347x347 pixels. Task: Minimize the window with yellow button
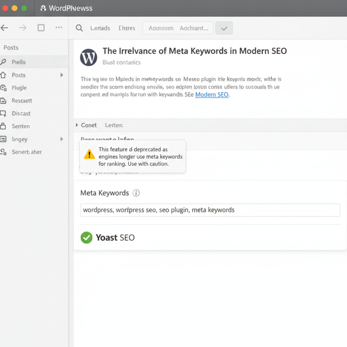15,8
